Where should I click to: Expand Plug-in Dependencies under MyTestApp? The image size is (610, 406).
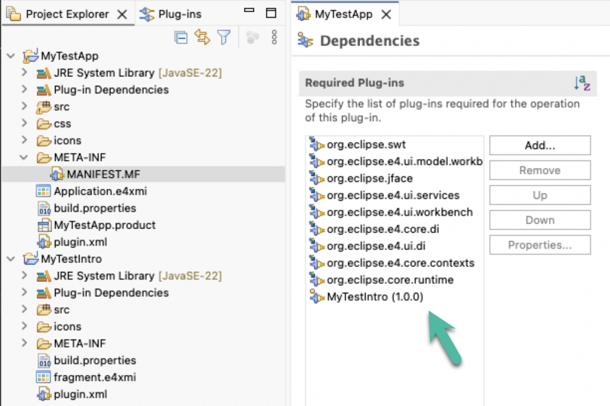(x=24, y=90)
